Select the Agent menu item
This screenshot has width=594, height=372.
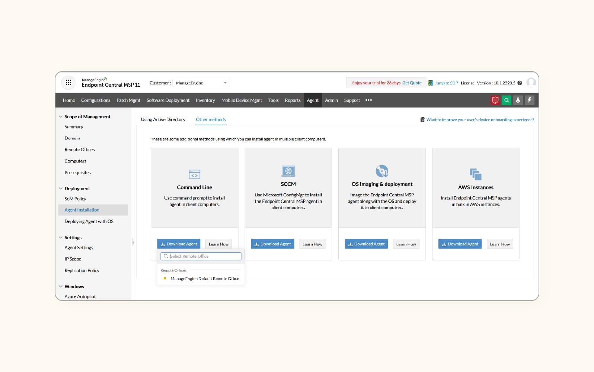click(x=313, y=100)
